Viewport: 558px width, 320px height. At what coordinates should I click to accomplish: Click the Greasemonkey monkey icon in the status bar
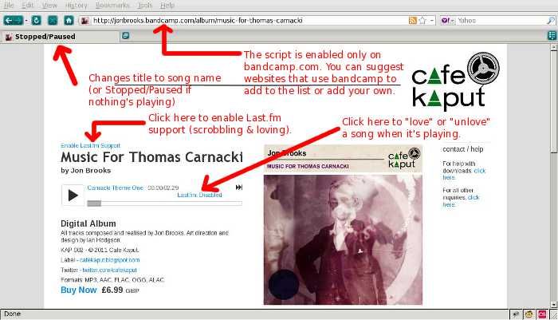point(529,314)
